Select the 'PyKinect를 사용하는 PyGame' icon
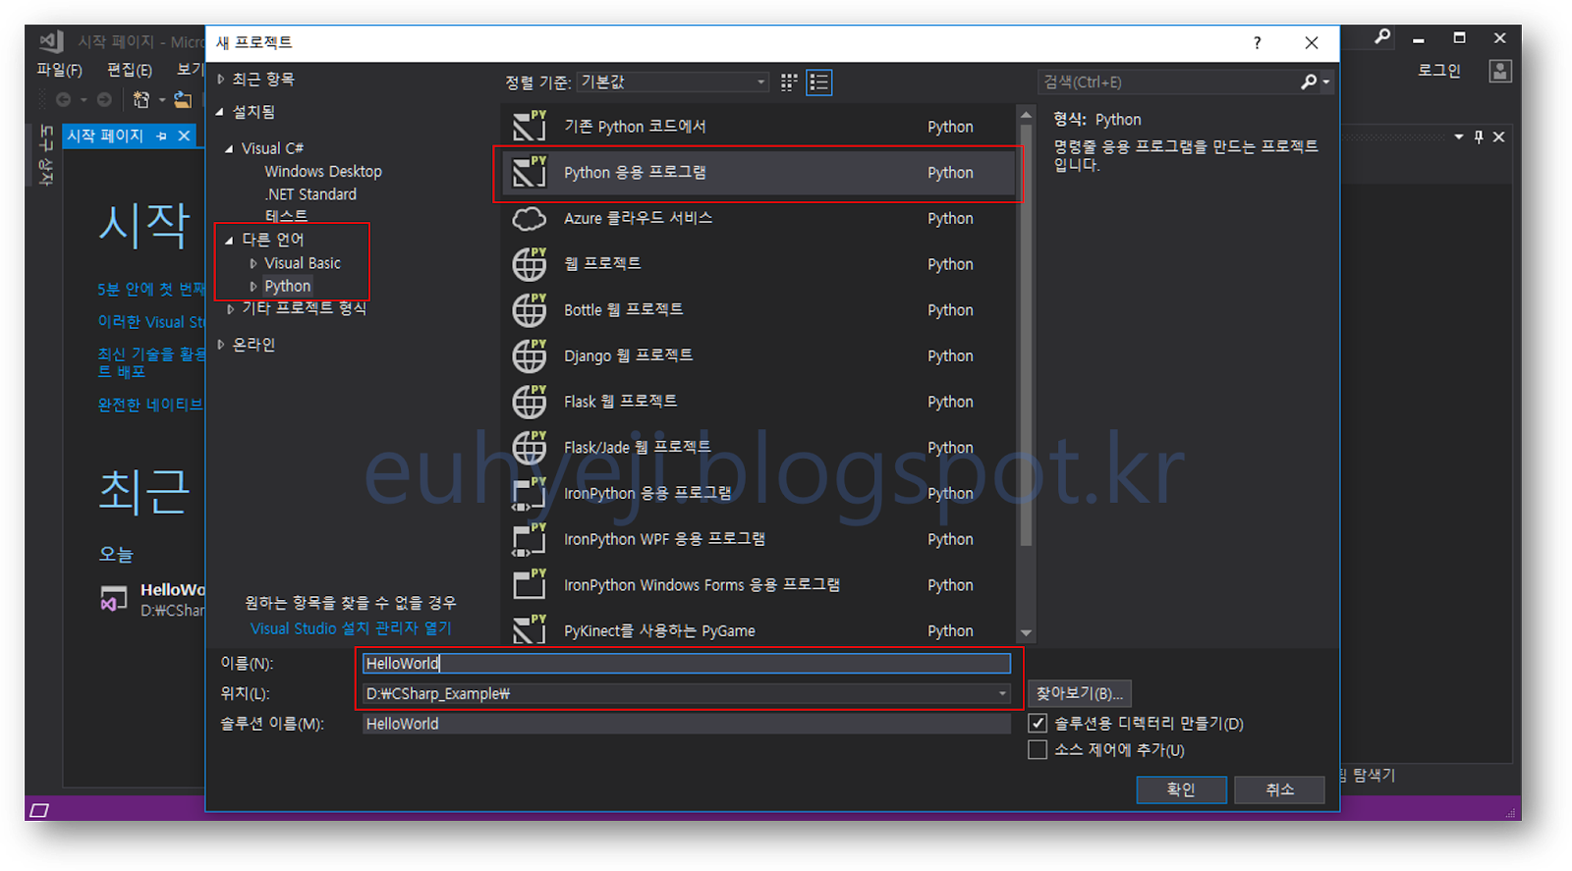Image resolution: width=1572 pixels, height=871 pixels. coord(529,629)
